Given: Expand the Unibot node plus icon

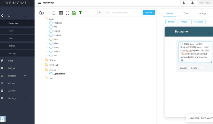Looking at the screenshot, I should click(x=51, y=31).
